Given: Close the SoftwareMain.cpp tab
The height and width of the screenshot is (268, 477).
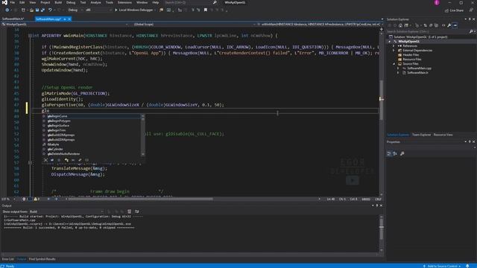Looking at the screenshot, I should coord(69,19).
